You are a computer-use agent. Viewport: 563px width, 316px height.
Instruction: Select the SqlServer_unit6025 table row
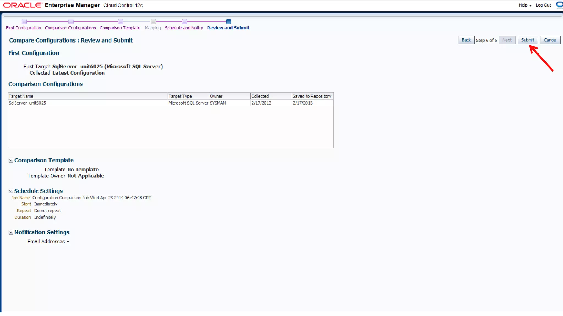pyautogui.click(x=171, y=103)
